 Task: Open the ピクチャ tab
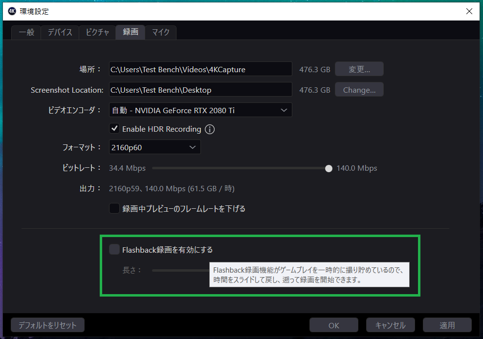pyautogui.click(x=97, y=32)
